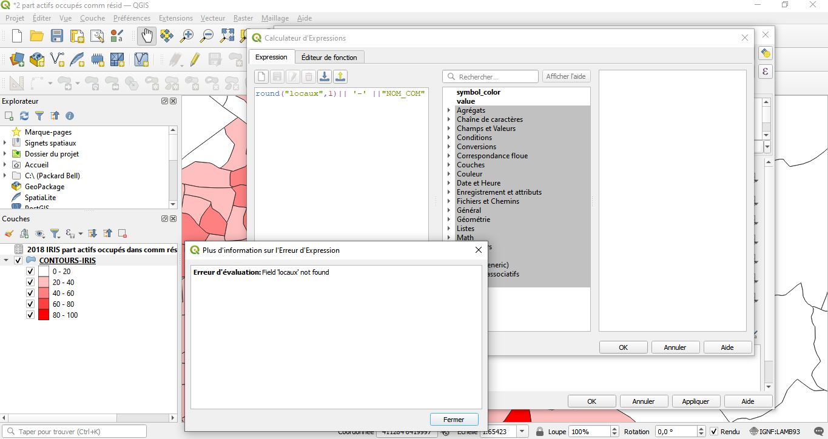Uncheck the 40 - 60 class
This screenshot has height=439, width=828.
pos(30,293)
